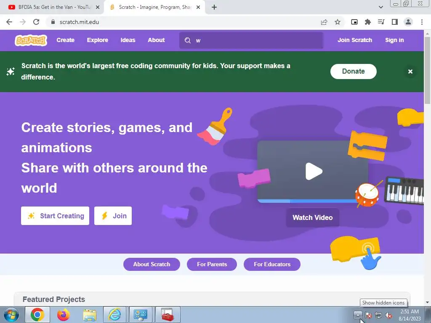Screen dimensions: 431x323
Task: Click the scrollbar down arrow
Action: tap(427, 303)
